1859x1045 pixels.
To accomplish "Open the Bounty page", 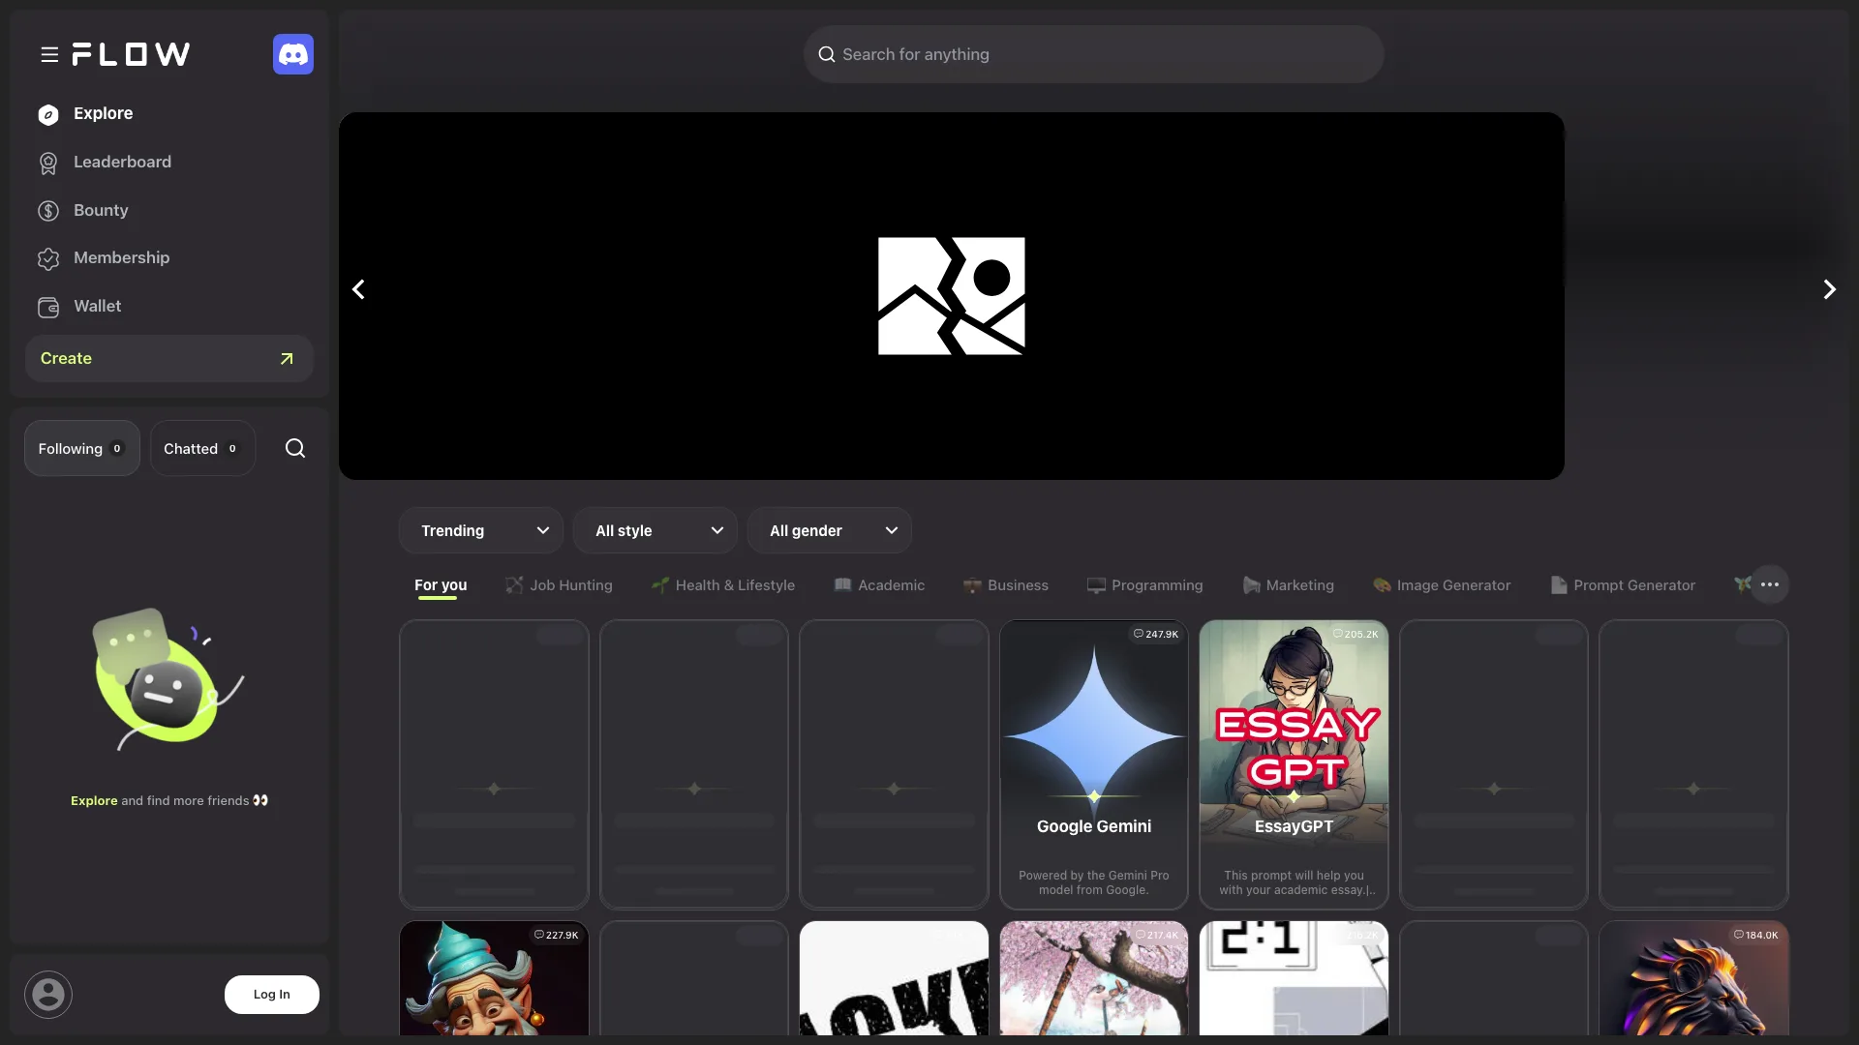I will tap(101, 211).
